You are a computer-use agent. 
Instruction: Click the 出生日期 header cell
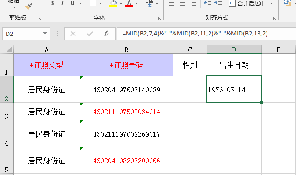pyautogui.click(x=234, y=65)
